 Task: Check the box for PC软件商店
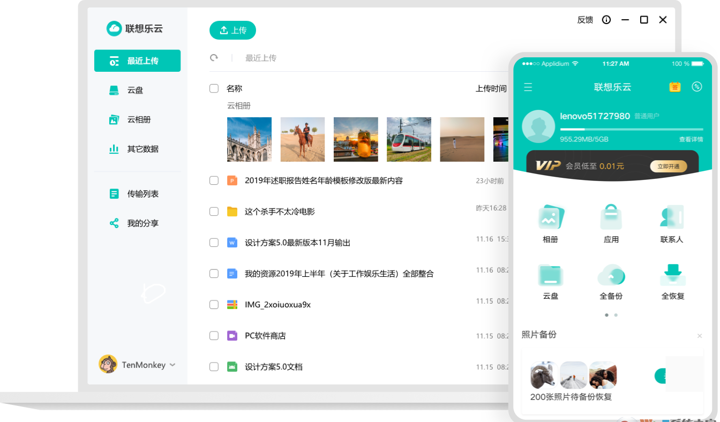(x=214, y=336)
